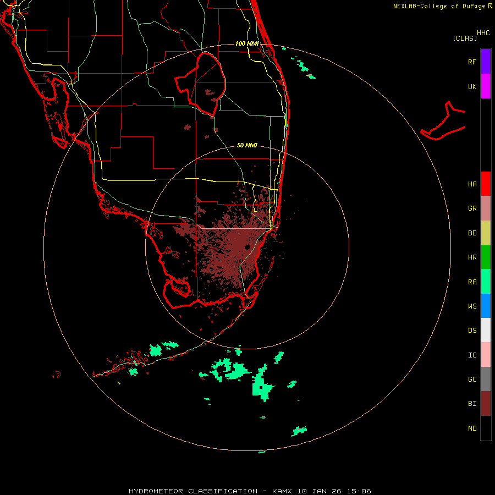
Task: Click the 50 NMI range ring label
Action: point(247,145)
